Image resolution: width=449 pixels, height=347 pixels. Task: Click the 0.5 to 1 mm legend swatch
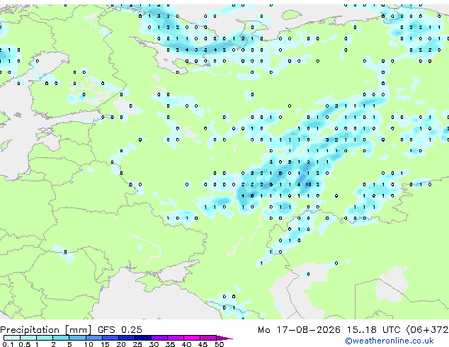point(28,338)
